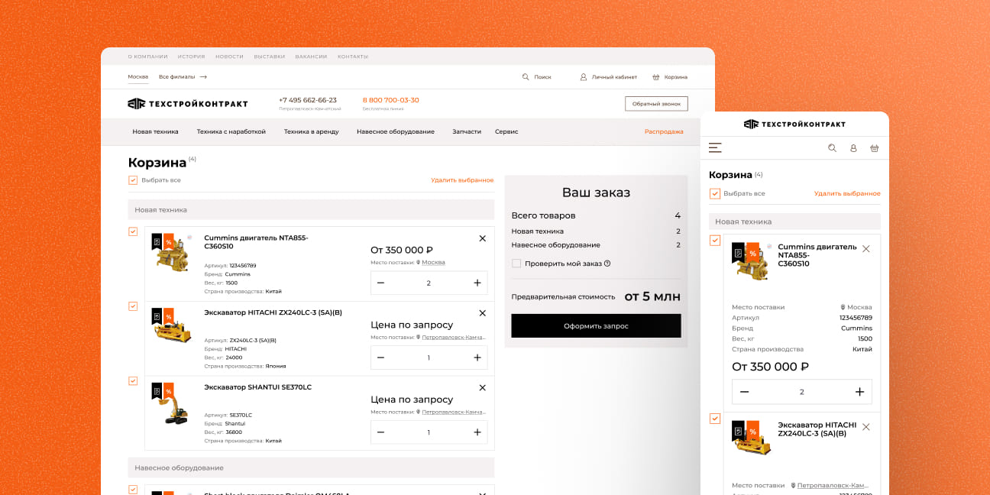Viewport: 990px width, 495px height.
Task: Click the search magnifier icon in desktop header
Action: point(526,77)
